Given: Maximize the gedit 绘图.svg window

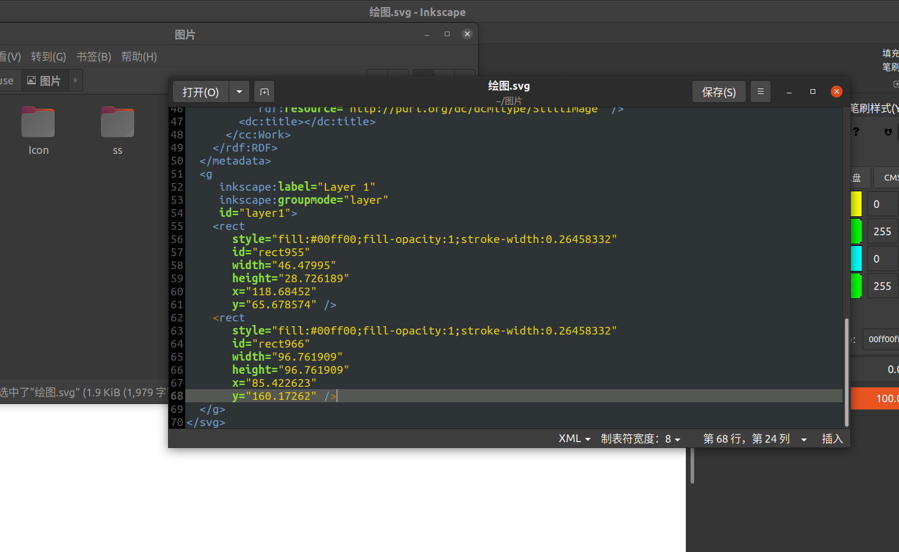Looking at the screenshot, I should (812, 92).
